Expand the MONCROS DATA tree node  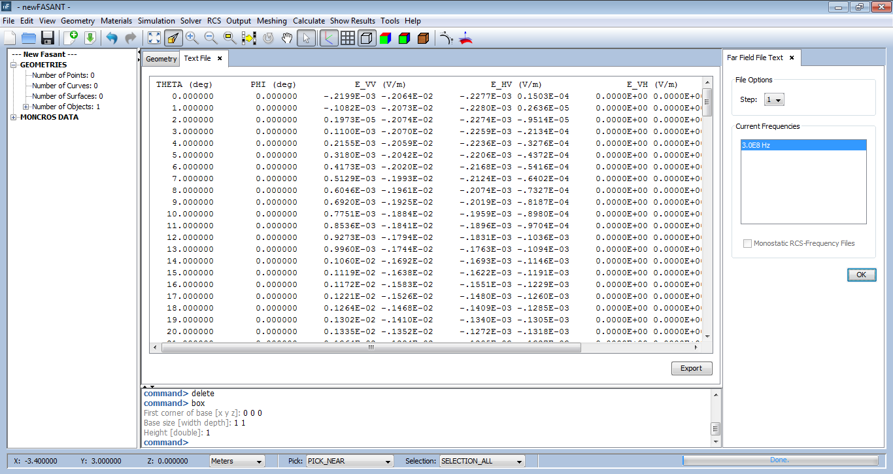point(14,118)
